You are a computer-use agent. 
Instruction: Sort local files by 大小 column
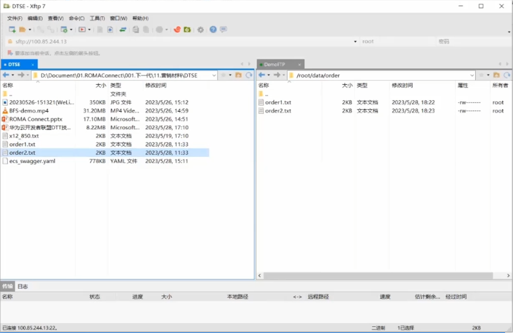pyautogui.click(x=101, y=85)
